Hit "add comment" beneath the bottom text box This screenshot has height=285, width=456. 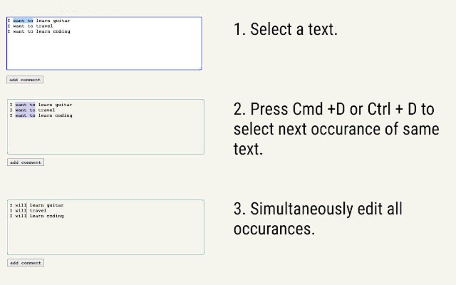click(x=25, y=263)
